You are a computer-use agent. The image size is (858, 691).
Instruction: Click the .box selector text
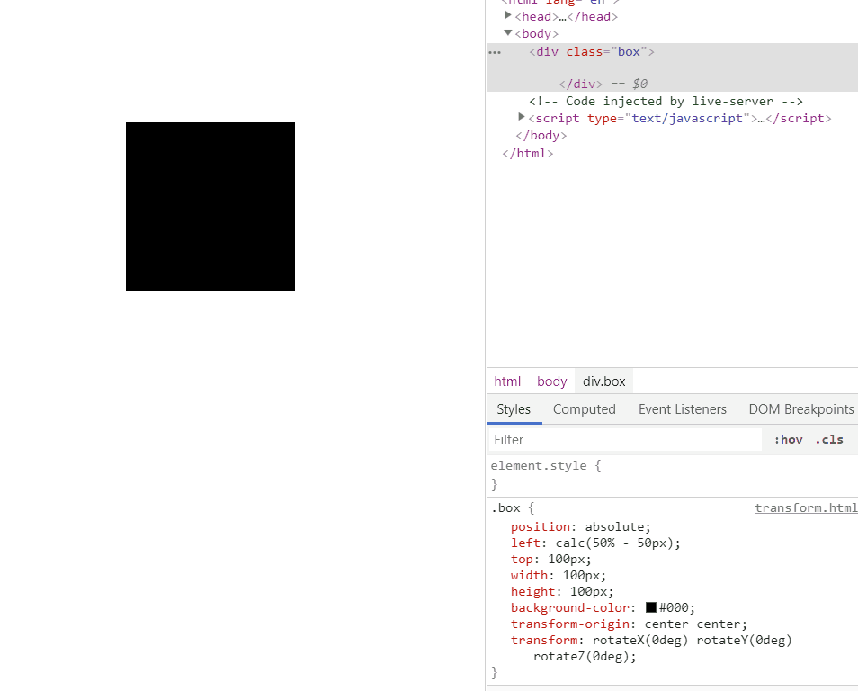[x=505, y=508]
